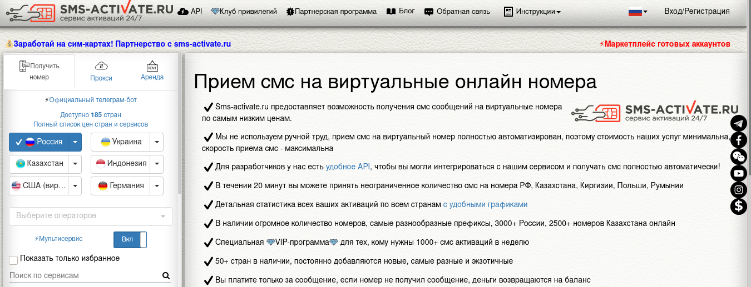The height and width of the screenshot is (287, 751).
Task: Open the language selector dropdown
Action: point(638,11)
